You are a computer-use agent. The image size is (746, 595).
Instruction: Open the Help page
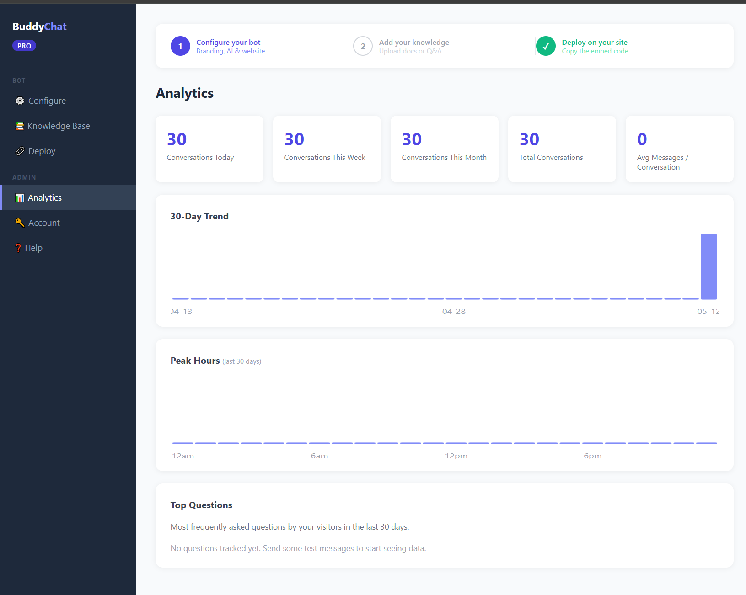click(68, 248)
